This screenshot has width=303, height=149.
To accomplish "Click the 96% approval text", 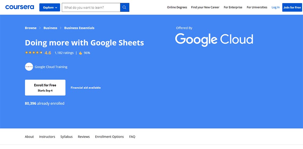I will [x=87, y=53].
